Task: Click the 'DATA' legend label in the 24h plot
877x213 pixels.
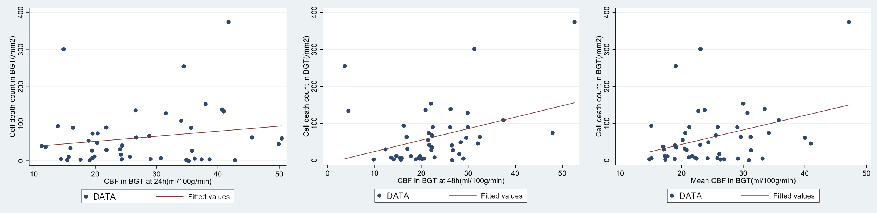Action: point(104,197)
